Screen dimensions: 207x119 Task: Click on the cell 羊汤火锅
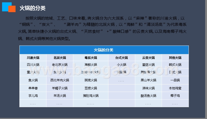coord(60,96)
